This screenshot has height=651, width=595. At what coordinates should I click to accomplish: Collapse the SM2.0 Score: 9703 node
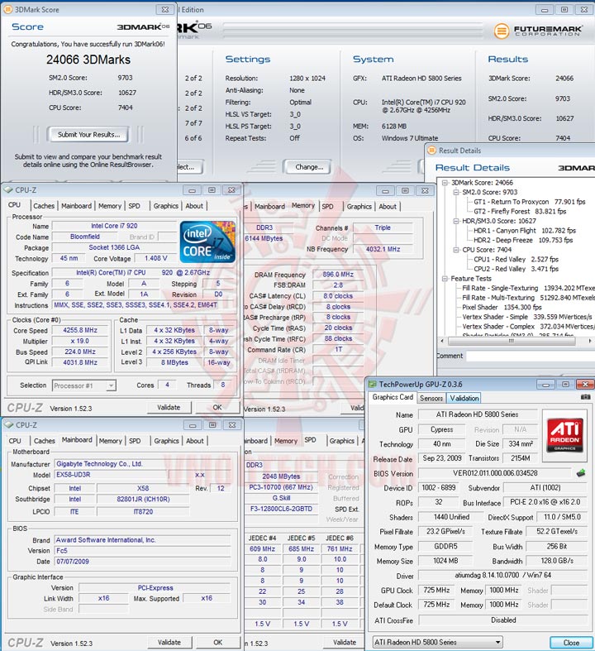[455, 192]
